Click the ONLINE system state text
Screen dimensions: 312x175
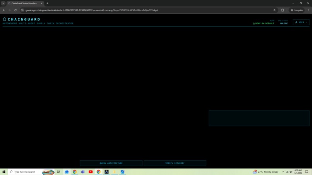(x=284, y=24)
